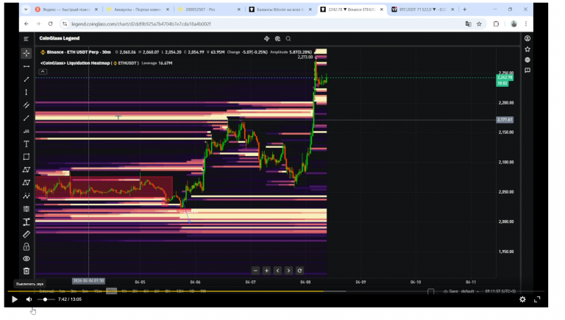This screenshot has width=565, height=320.
Task: Open the favorites star in right sidebar
Action: pos(527,49)
